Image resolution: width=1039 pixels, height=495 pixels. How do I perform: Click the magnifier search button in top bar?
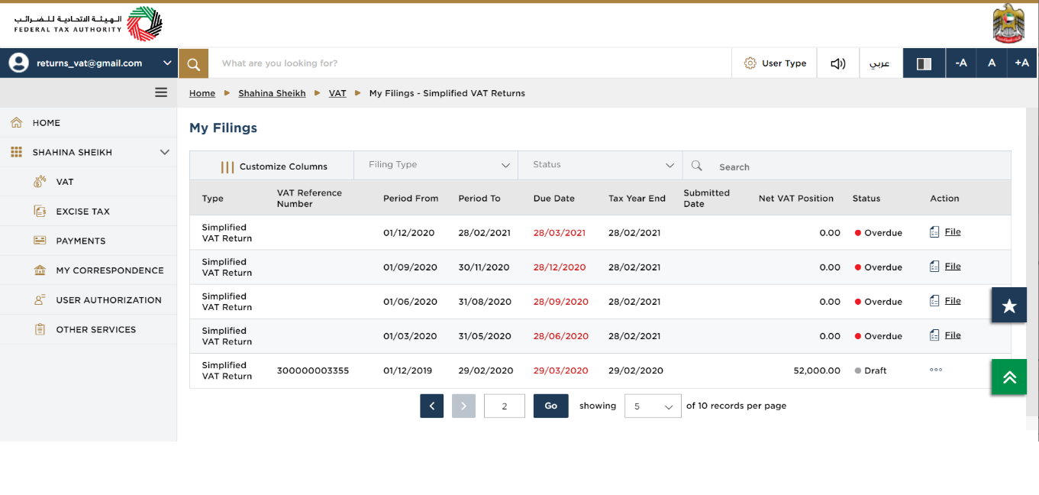coord(194,63)
